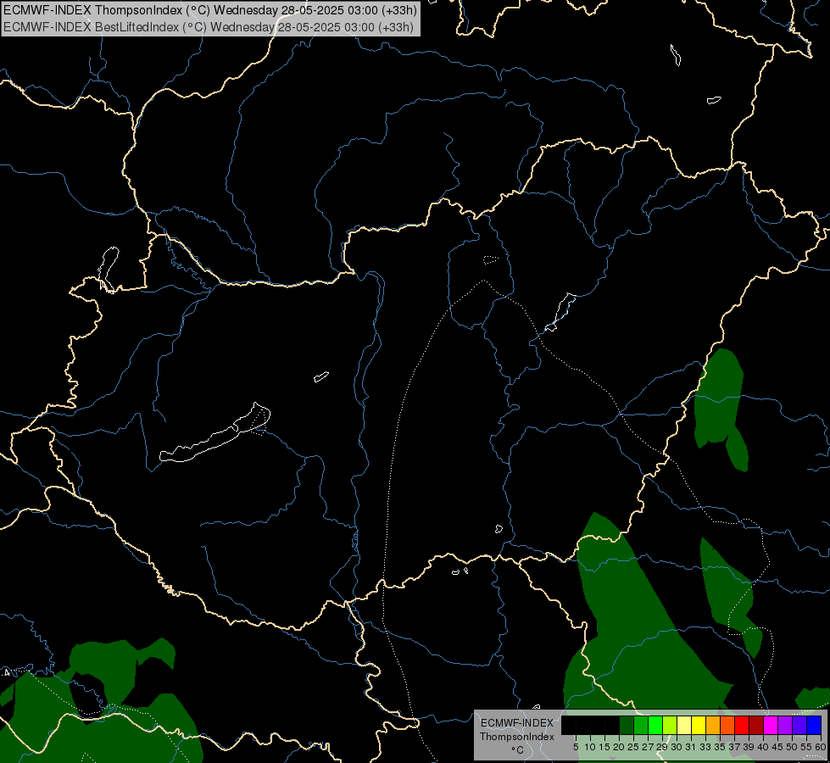The height and width of the screenshot is (763, 830).
Task: Click the legend scale value '15'
Action: point(605,747)
